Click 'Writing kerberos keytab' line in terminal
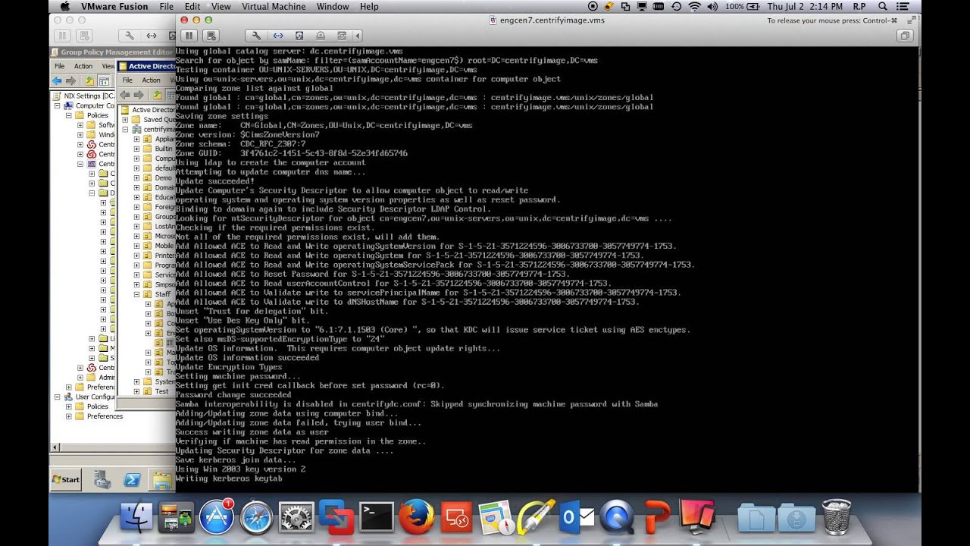970x546 pixels. (x=228, y=479)
